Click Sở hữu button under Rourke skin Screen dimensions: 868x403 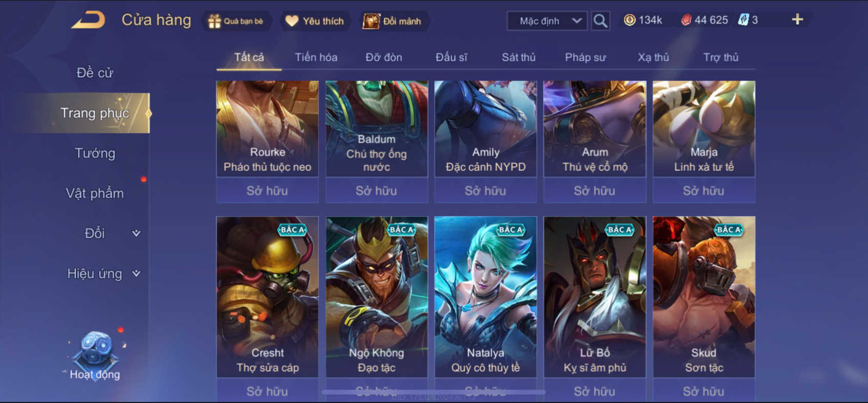(267, 190)
